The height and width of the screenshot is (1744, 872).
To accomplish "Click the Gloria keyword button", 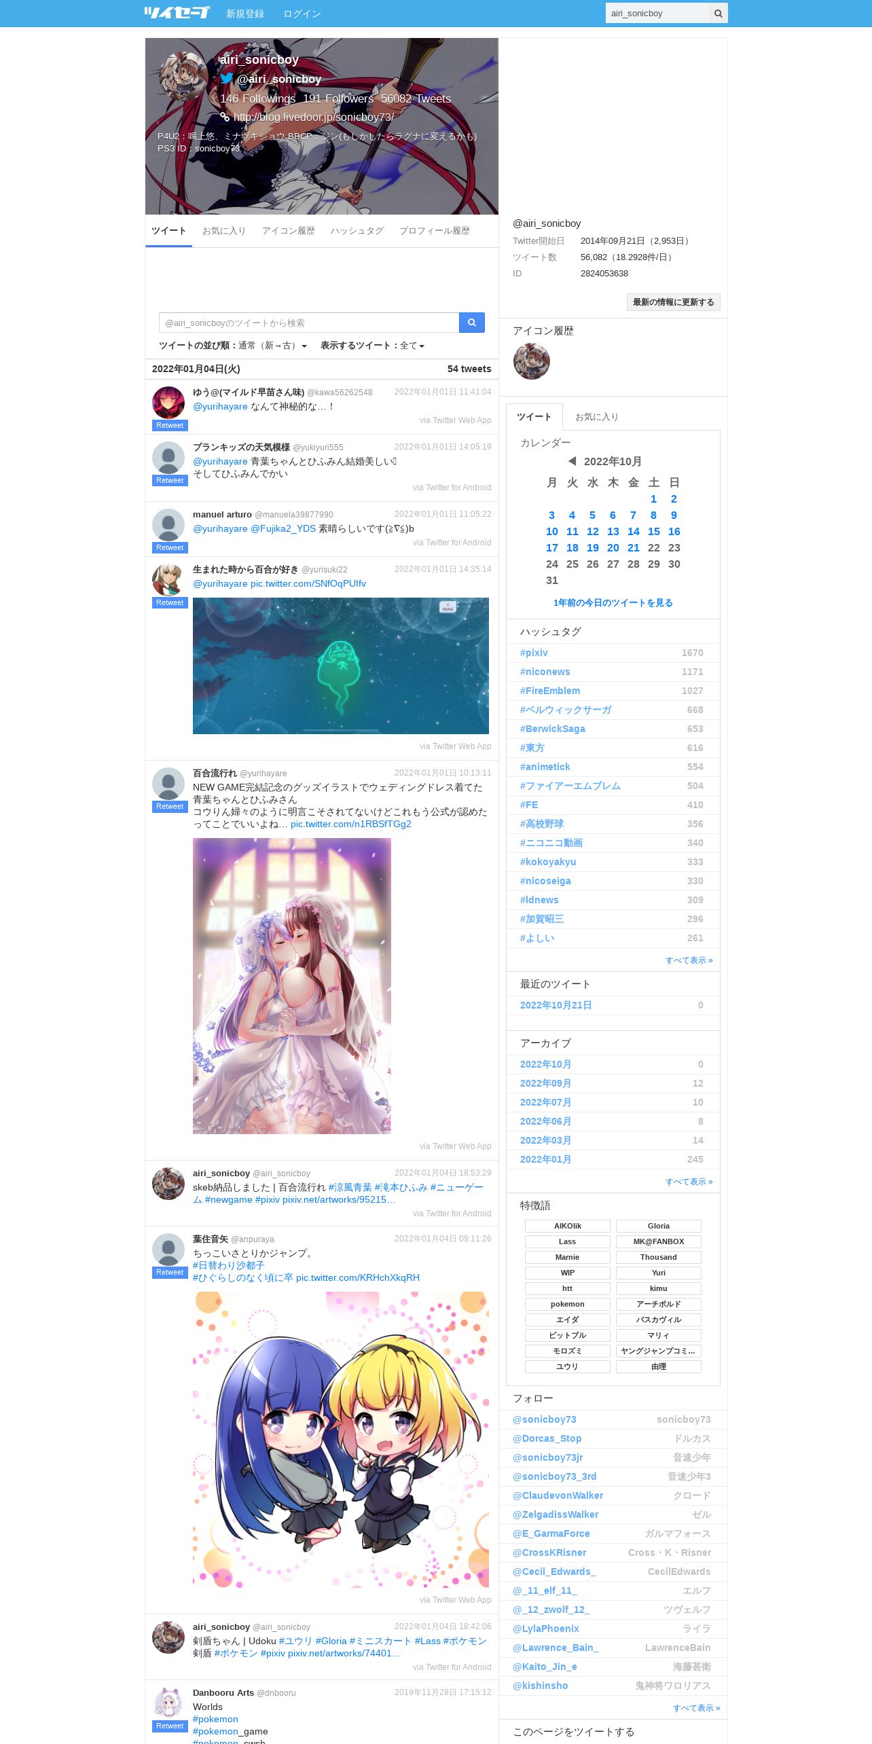I will (659, 1226).
